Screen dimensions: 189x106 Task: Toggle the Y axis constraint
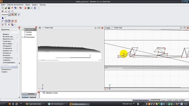16,14
